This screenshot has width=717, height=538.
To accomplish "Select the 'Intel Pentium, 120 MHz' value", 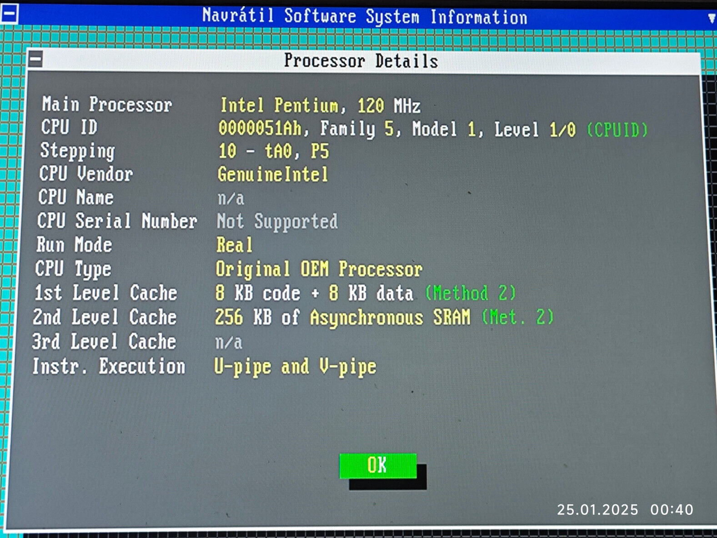I will tap(321, 106).
